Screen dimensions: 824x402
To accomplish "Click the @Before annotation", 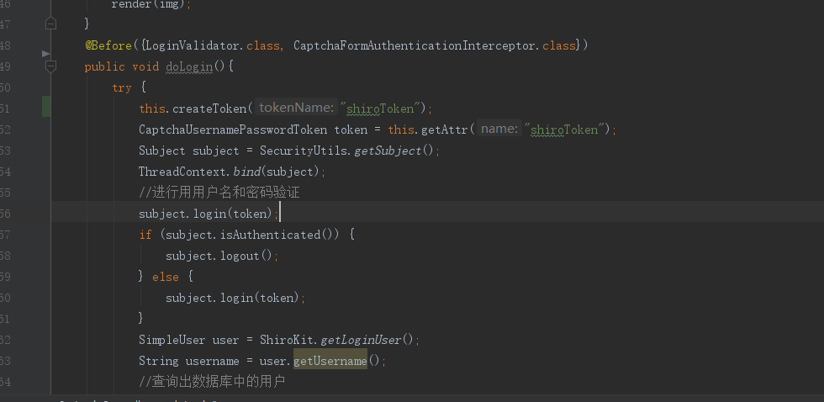I will pyautogui.click(x=108, y=45).
